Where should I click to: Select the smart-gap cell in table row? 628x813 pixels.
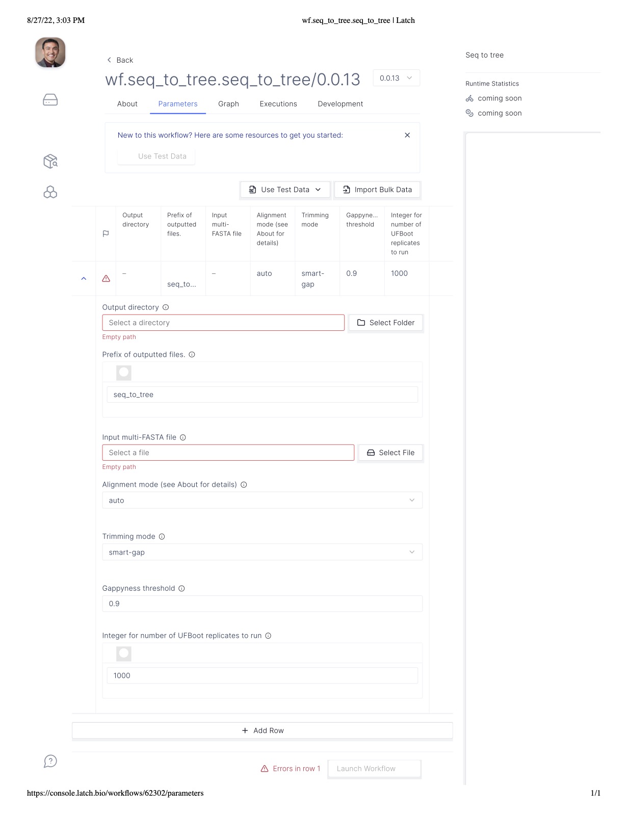pos(317,278)
